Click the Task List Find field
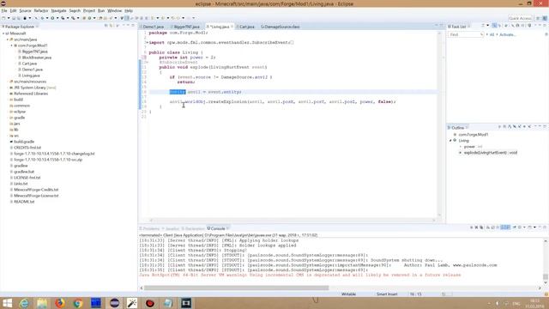The width and height of the screenshot is (549, 309). 466,34
